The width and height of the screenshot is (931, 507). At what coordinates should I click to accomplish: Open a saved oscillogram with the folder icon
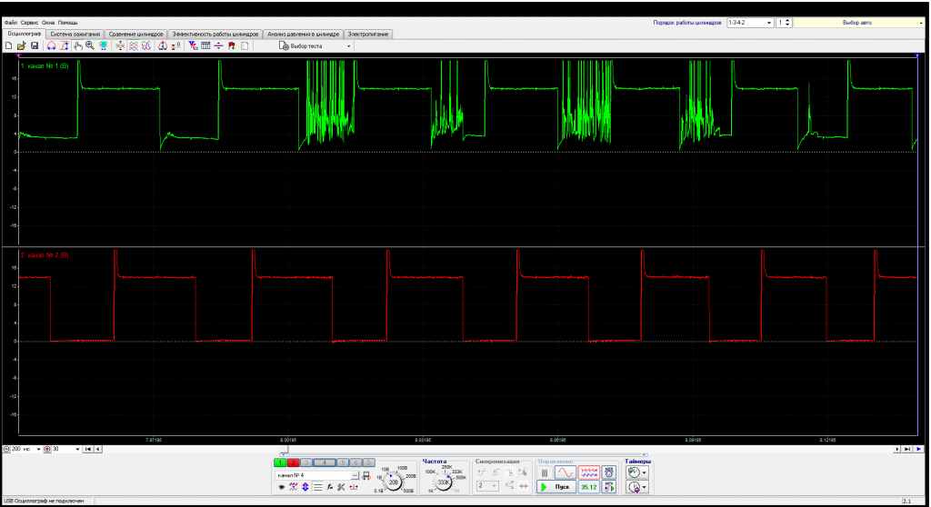click(22, 45)
